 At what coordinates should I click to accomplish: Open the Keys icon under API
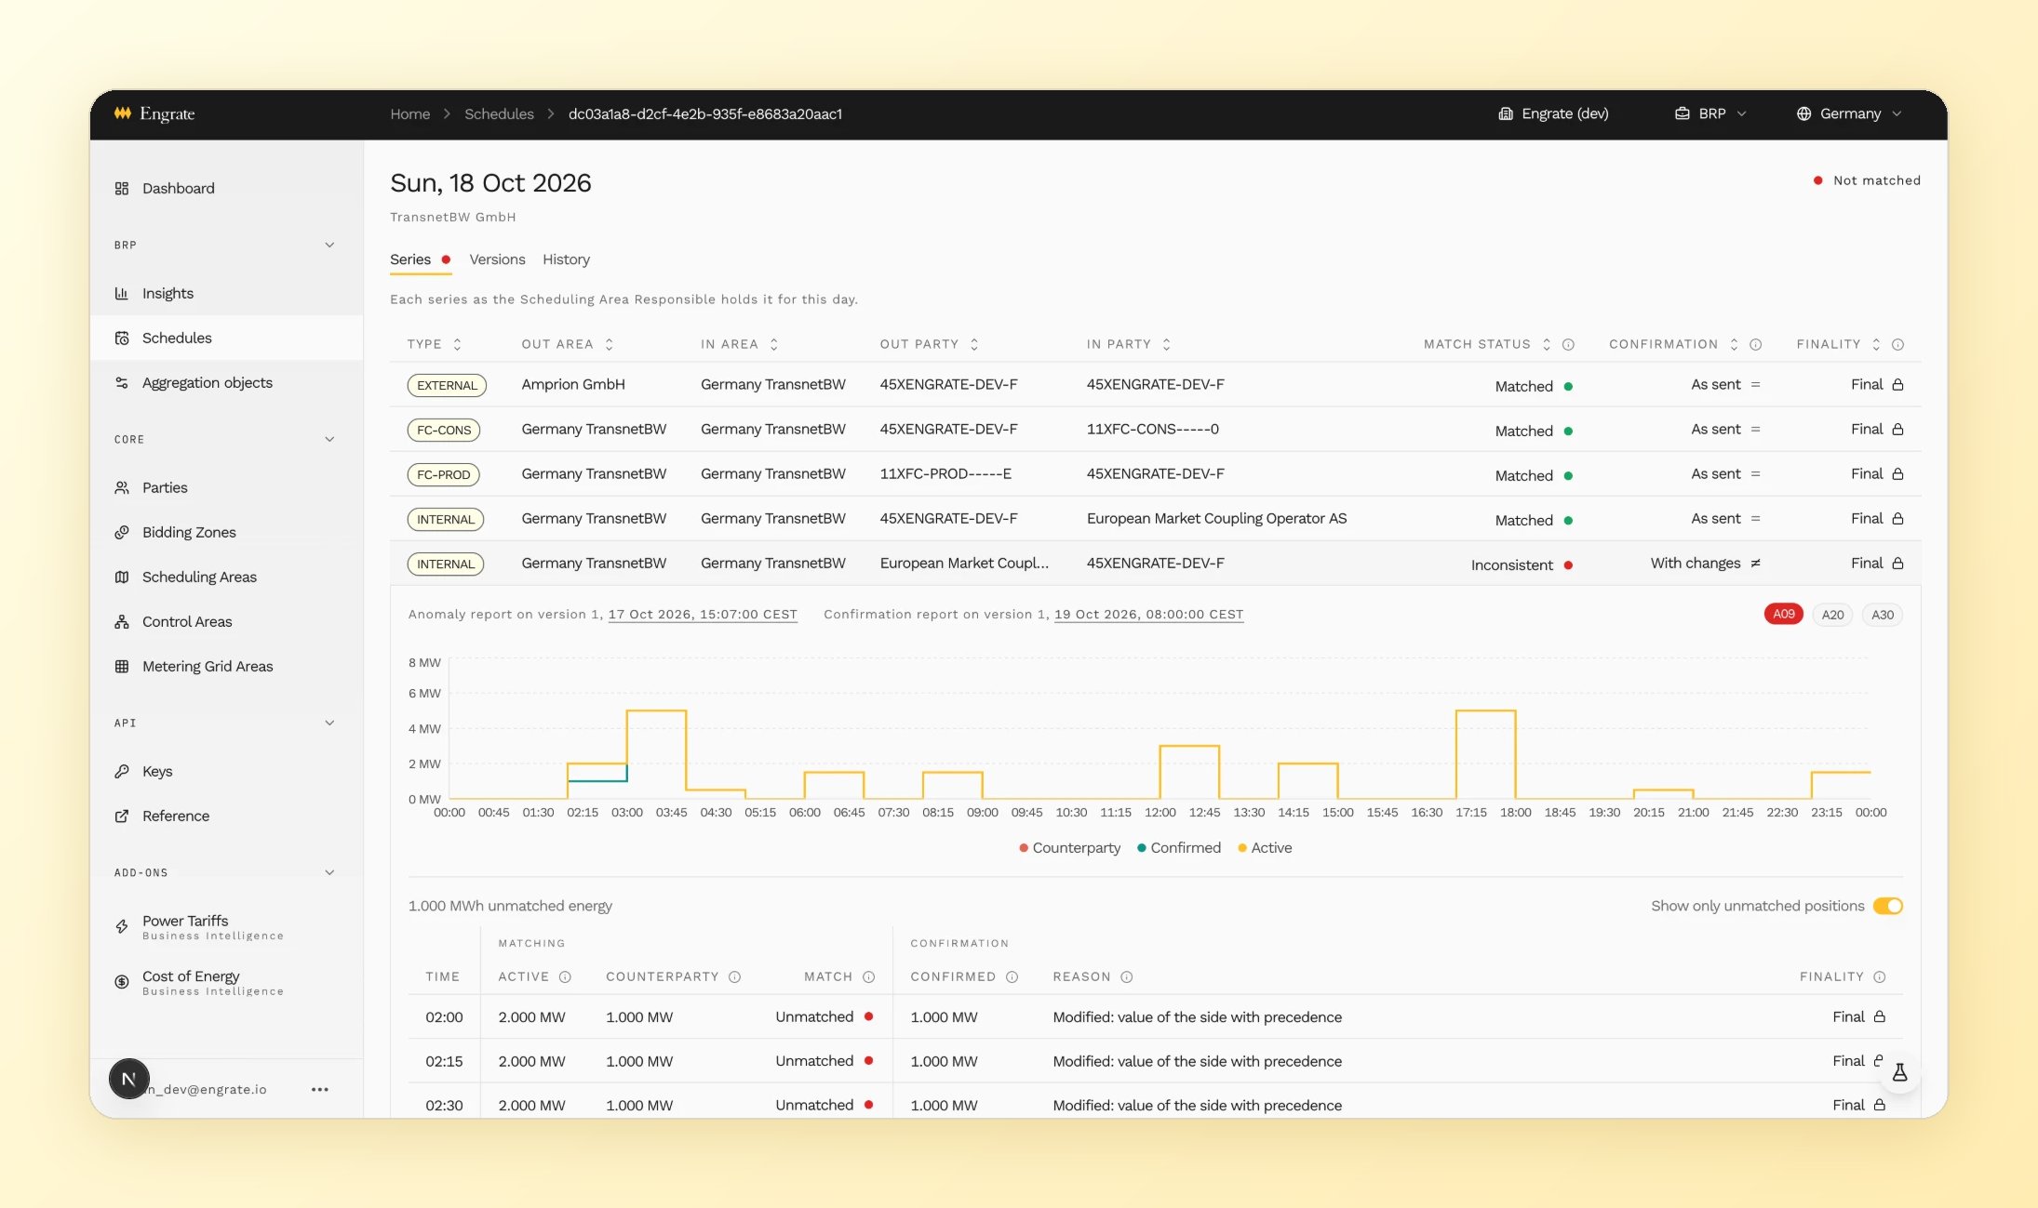122,771
